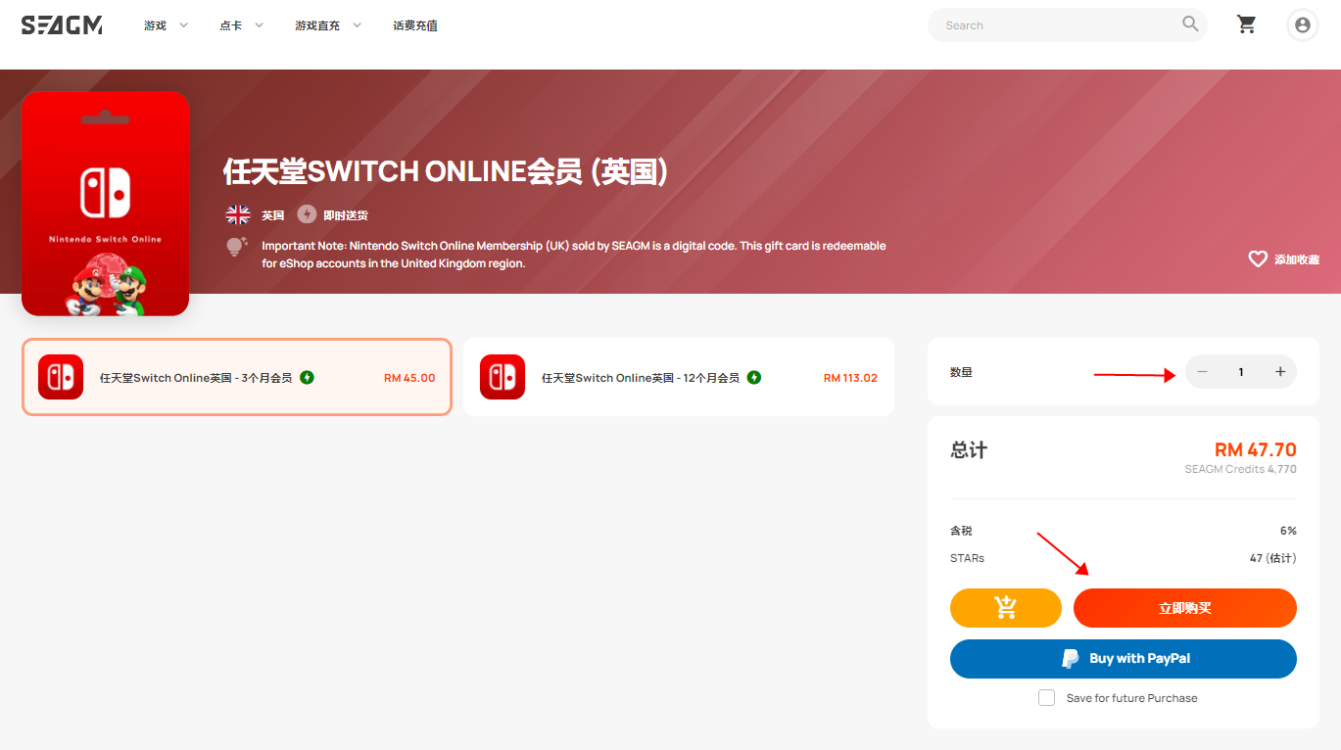1341x750 pixels.
Task: Click the 含税 label
Action: point(961,531)
